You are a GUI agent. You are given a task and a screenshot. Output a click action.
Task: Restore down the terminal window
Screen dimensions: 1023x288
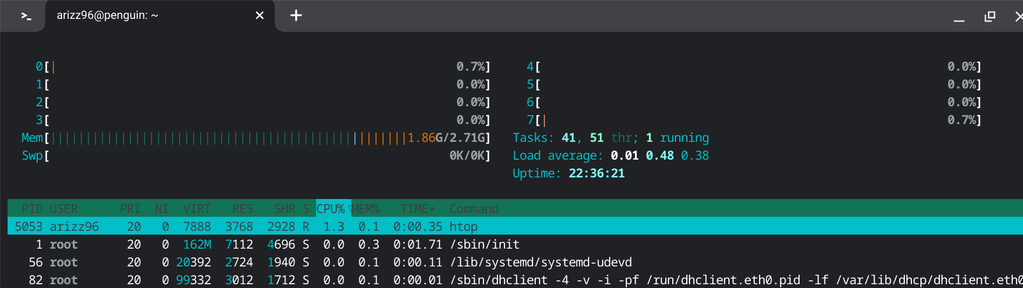[x=990, y=16]
